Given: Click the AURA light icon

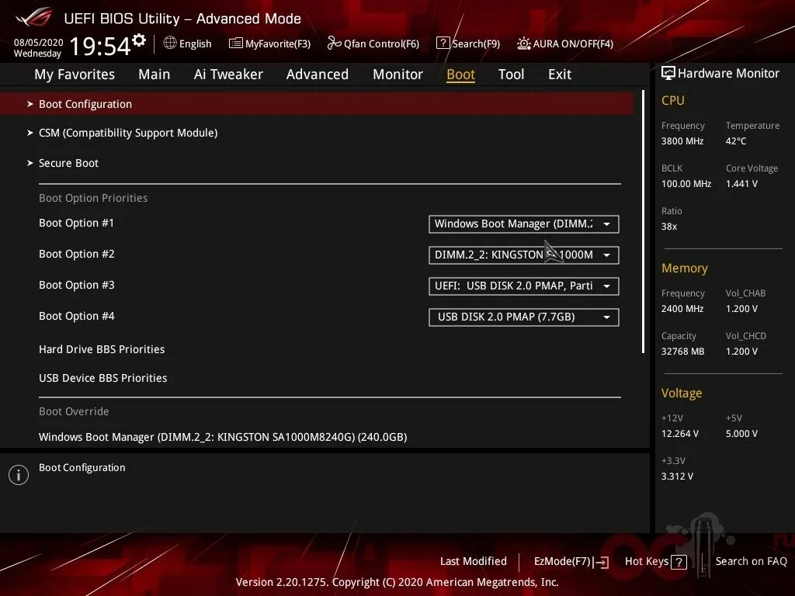Looking at the screenshot, I should click(x=524, y=43).
